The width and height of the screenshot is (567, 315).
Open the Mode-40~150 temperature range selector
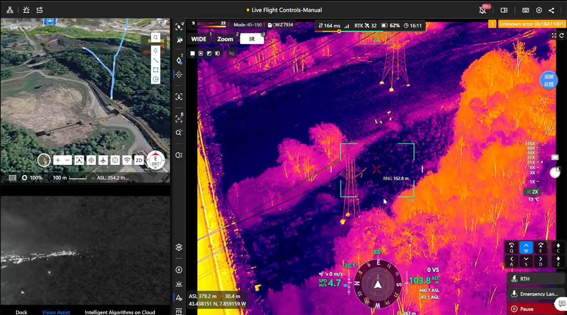[247, 25]
